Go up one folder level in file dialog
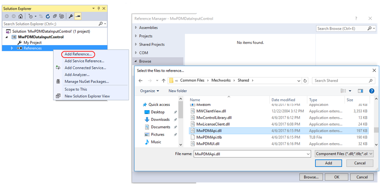 coord(164,80)
